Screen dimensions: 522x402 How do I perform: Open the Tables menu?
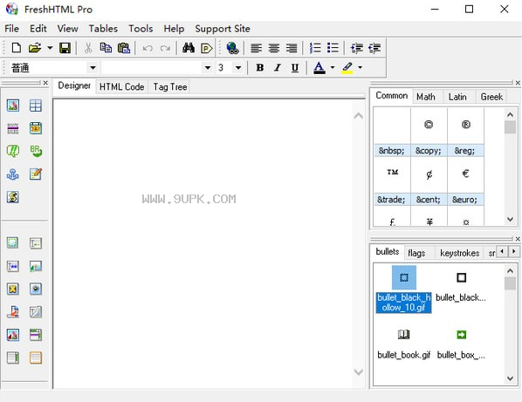click(x=103, y=29)
